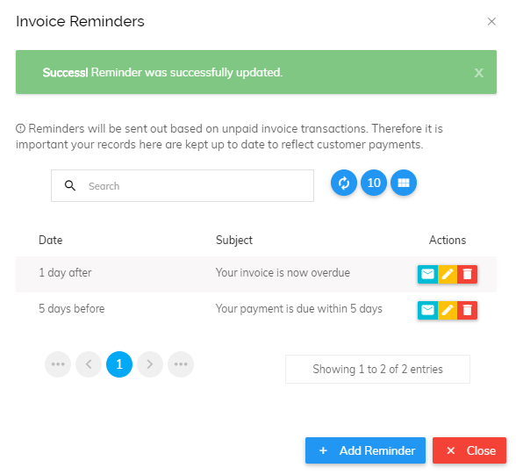Edit the '5 days before' reminder
This screenshot has height=475, width=516.
click(x=448, y=310)
